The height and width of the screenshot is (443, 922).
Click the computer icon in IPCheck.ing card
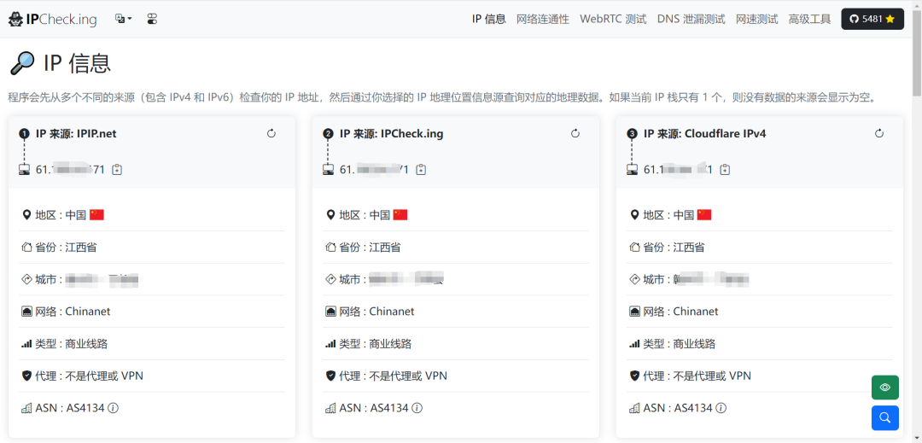(329, 170)
